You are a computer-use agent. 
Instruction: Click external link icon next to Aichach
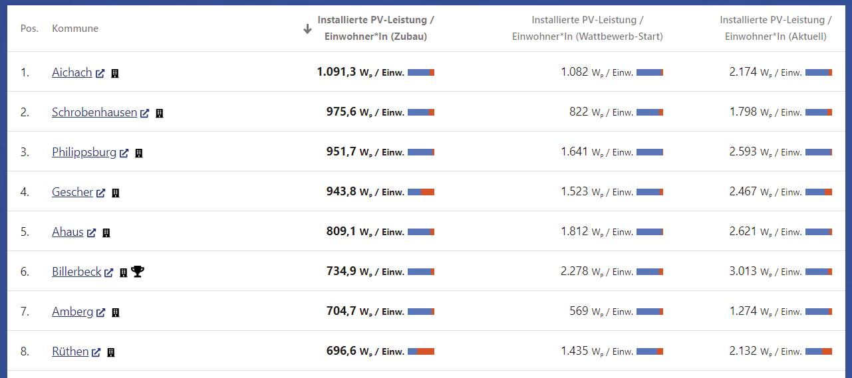point(100,73)
